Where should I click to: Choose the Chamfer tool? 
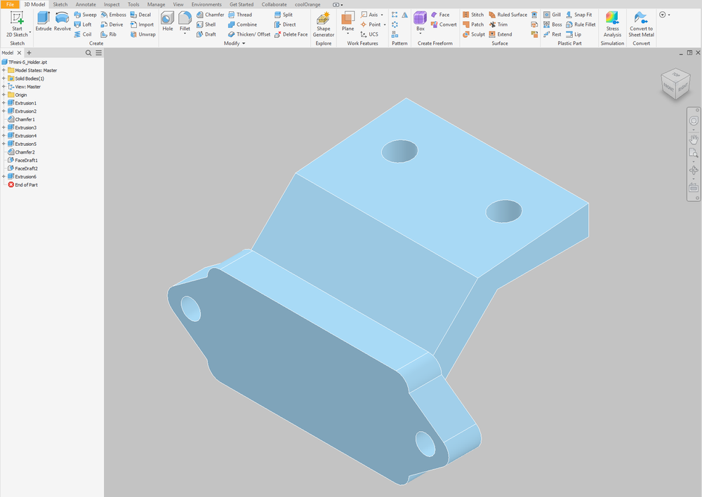click(x=210, y=15)
